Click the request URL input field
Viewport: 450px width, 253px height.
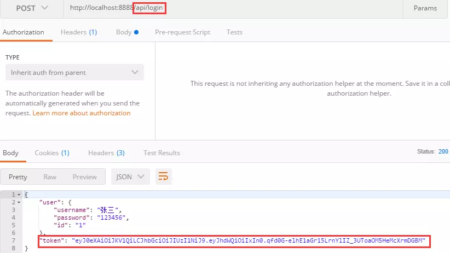pos(233,8)
